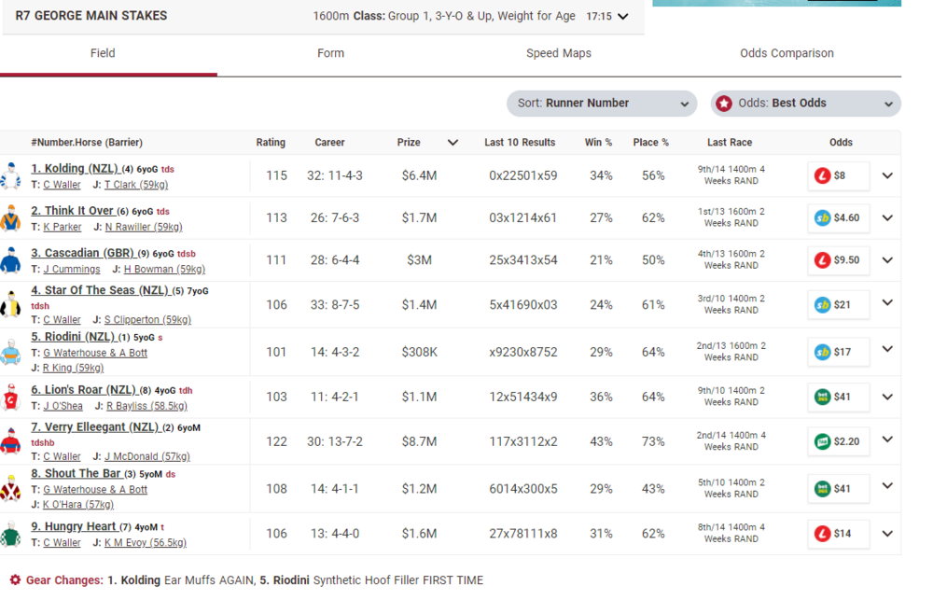This screenshot has width=933, height=600.
Task: Open the Odds Comparison tab
Action: pyautogui.click(x=787, y=53)
